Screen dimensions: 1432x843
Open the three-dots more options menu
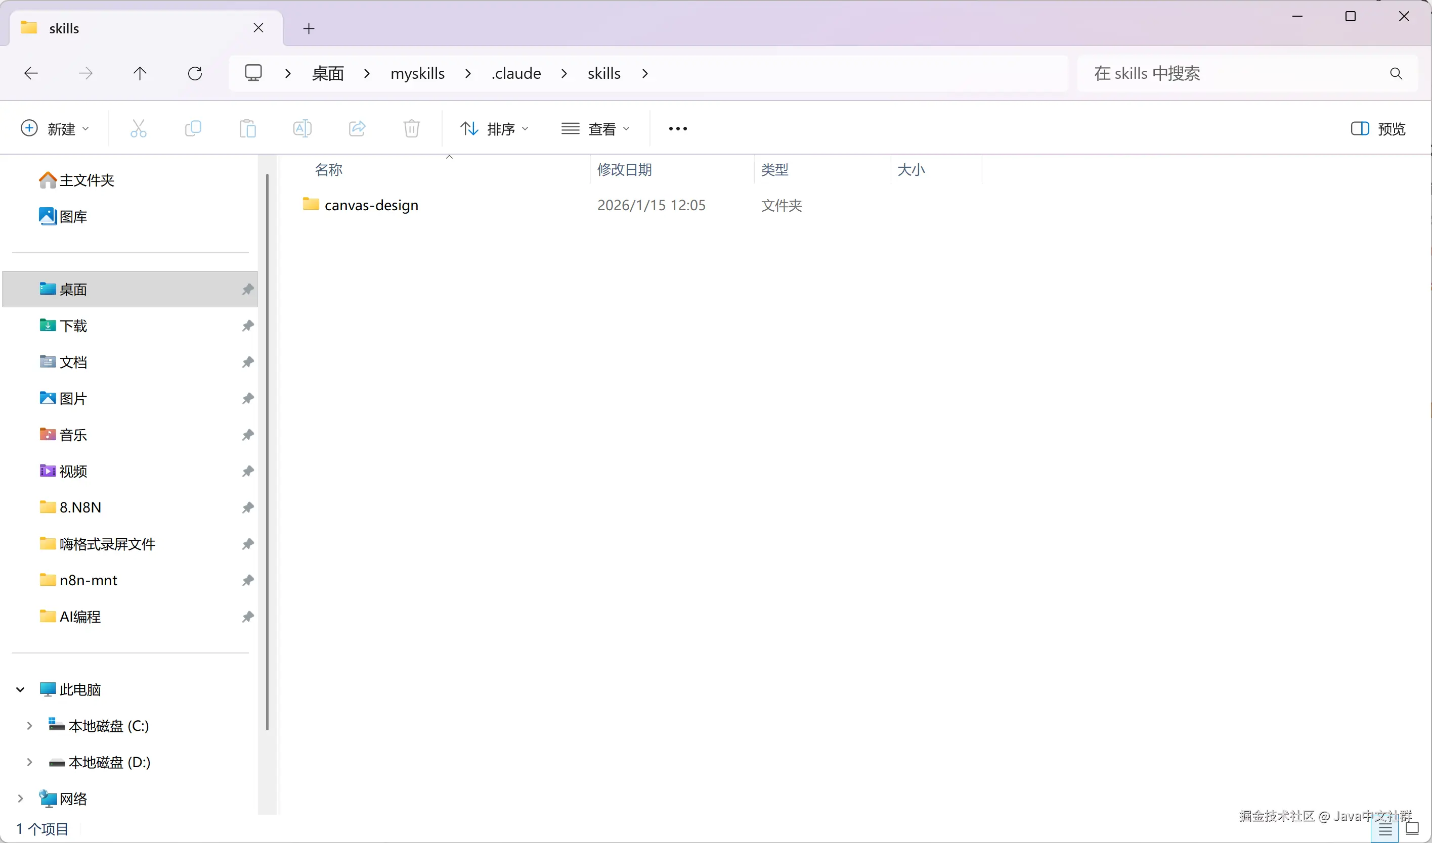pos(678,129)
